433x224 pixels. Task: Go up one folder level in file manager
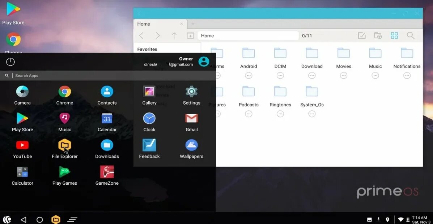pos(174,36)
